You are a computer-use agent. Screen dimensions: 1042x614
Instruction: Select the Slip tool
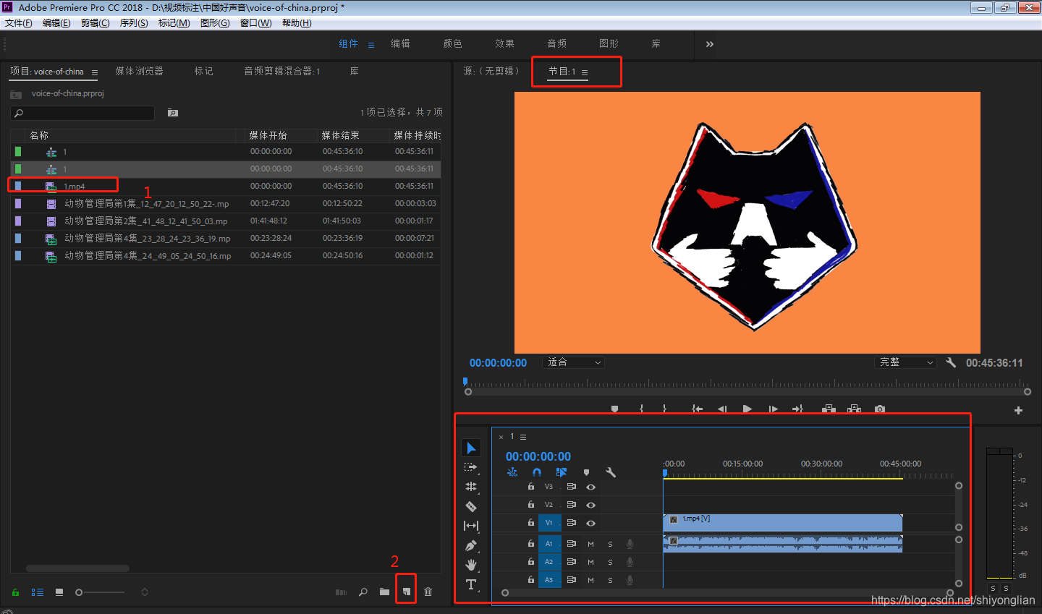coord(471,526)
